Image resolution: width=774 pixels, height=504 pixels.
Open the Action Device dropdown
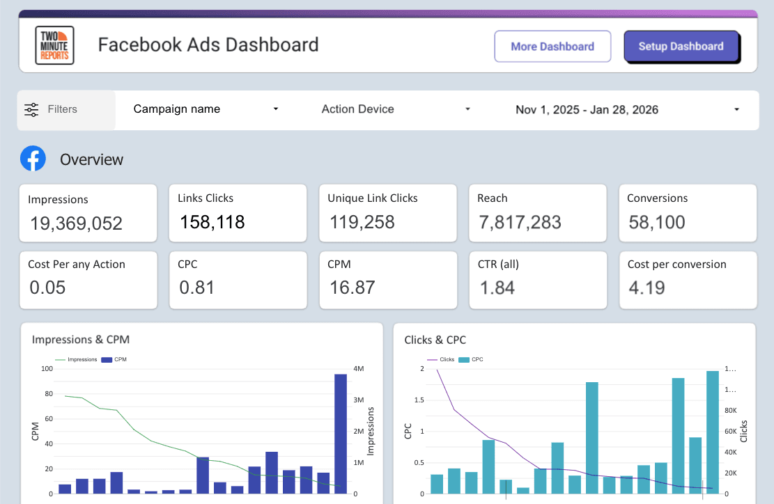(x=394, y=109)
